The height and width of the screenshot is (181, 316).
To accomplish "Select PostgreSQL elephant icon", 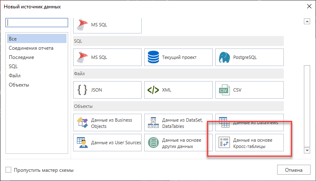I will coord(224,57).
